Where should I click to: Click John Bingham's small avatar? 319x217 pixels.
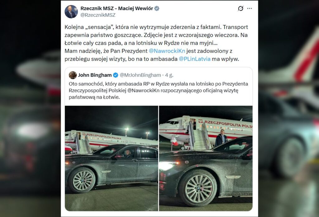pyautogui.click(x=73, y=75)
